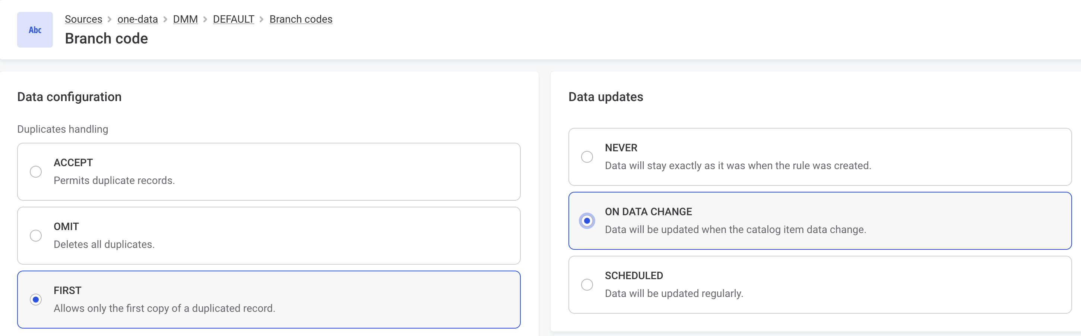Click the Data configuration heading
The height and width of the screenshot is (336, 1081).
69,97
